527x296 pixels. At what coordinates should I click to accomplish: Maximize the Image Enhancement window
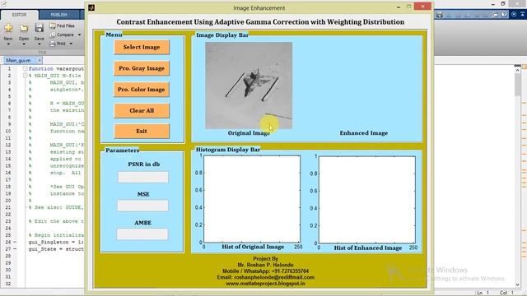click(x=409, y=7)
